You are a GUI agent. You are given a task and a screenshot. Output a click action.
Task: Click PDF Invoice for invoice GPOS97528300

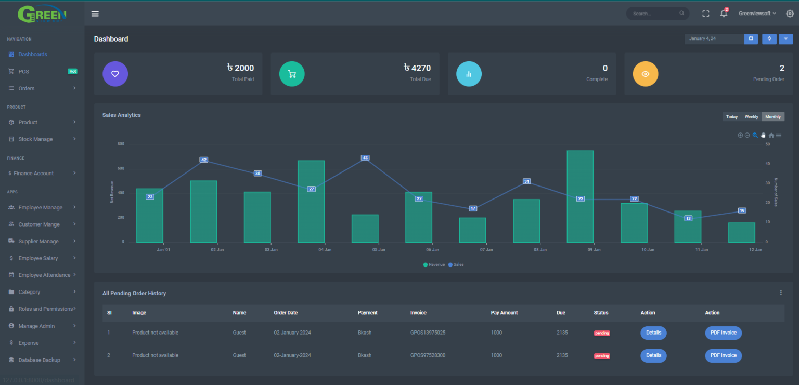pos(723,355)
